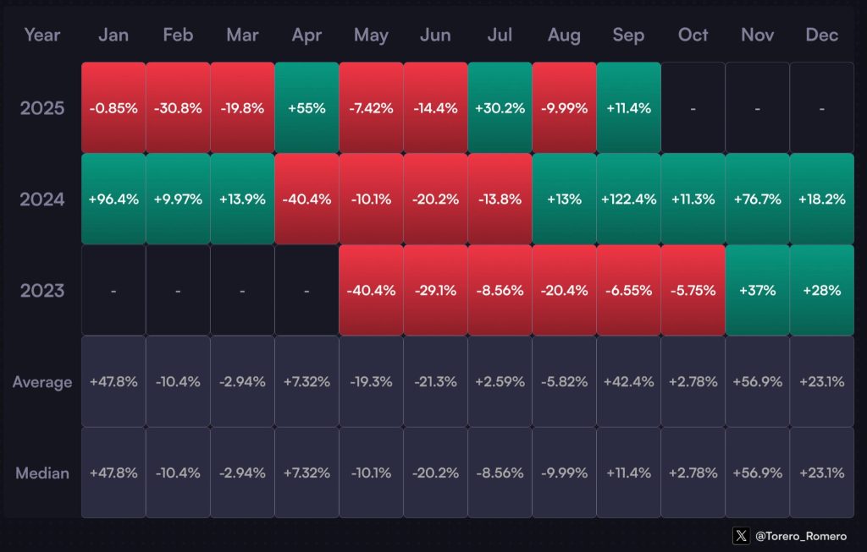Click the +30.2% July 2025 cell

(500, 108)
